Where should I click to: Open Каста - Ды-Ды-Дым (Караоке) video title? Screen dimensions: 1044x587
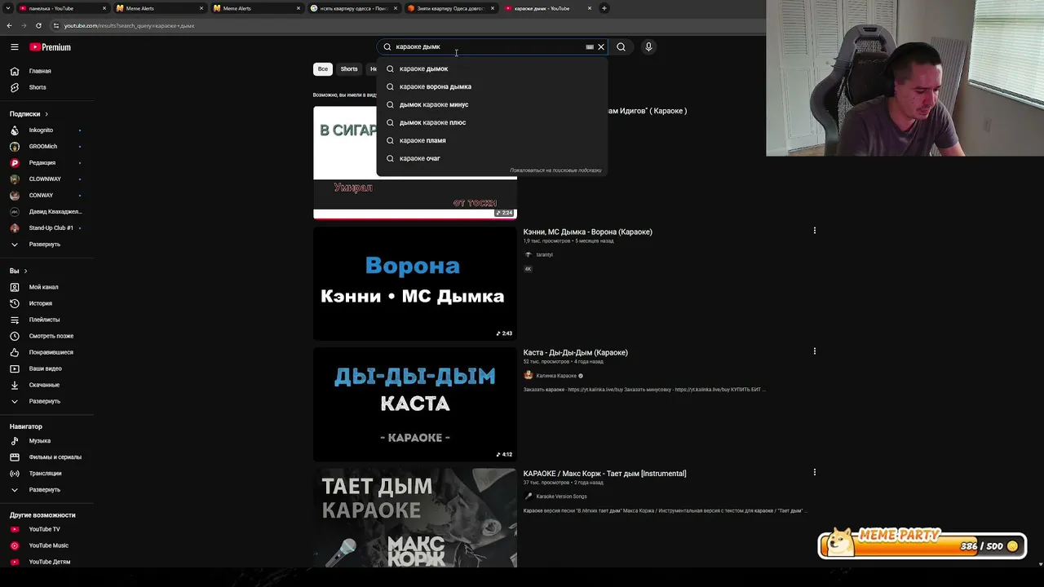pyautogui.click(x=576, y=353)
